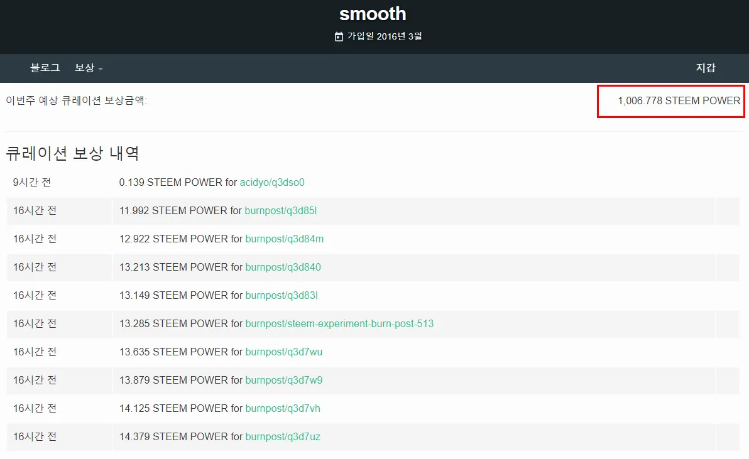Screen dimensions: 749x459
Task: Select the 13.213 STEEM POWER reward text
Action: (174, 267)
